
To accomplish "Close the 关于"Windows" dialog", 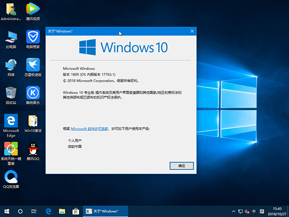I will tap(191, 31).
